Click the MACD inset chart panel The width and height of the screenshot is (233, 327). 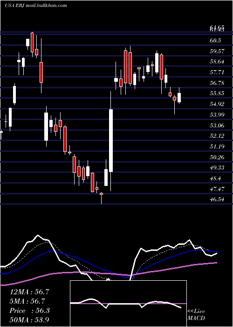128,304
